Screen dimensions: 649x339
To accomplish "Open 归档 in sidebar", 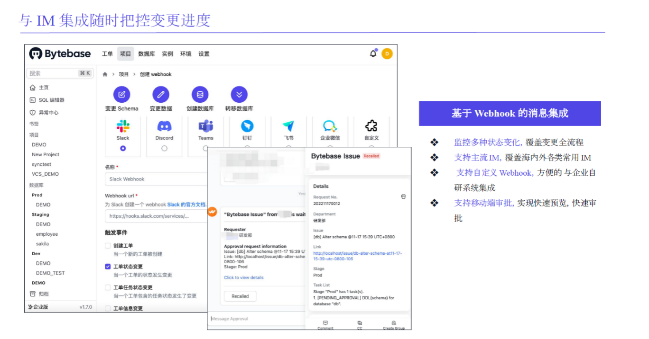I will [x=39, y=294].
